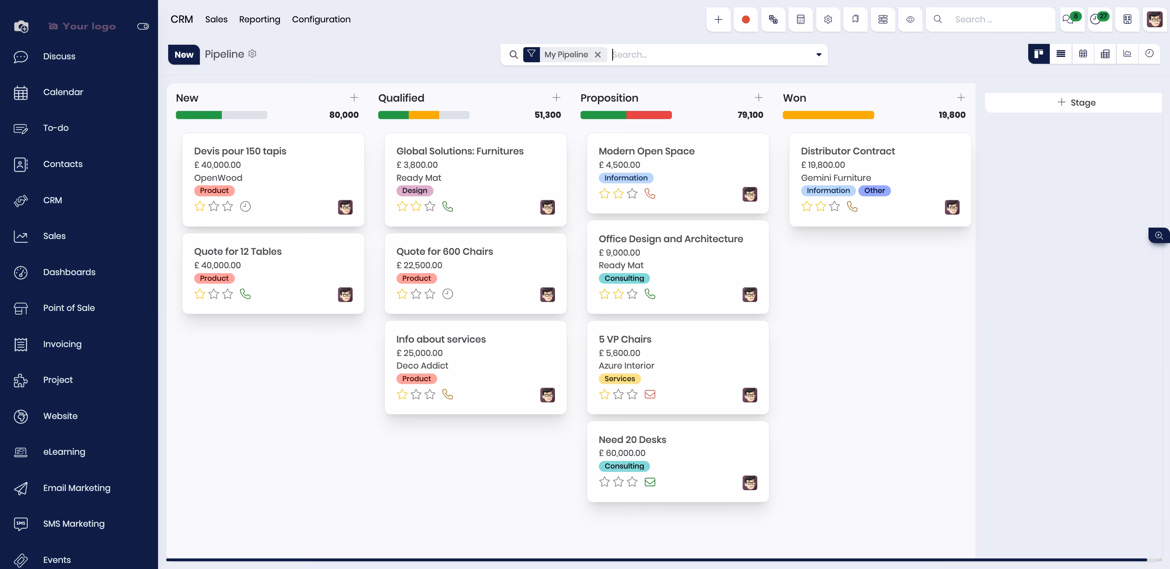Toggle the eye visibility icon in toolbar
This screenshot has width=1170, height=569.
click(x=910, y=20)
